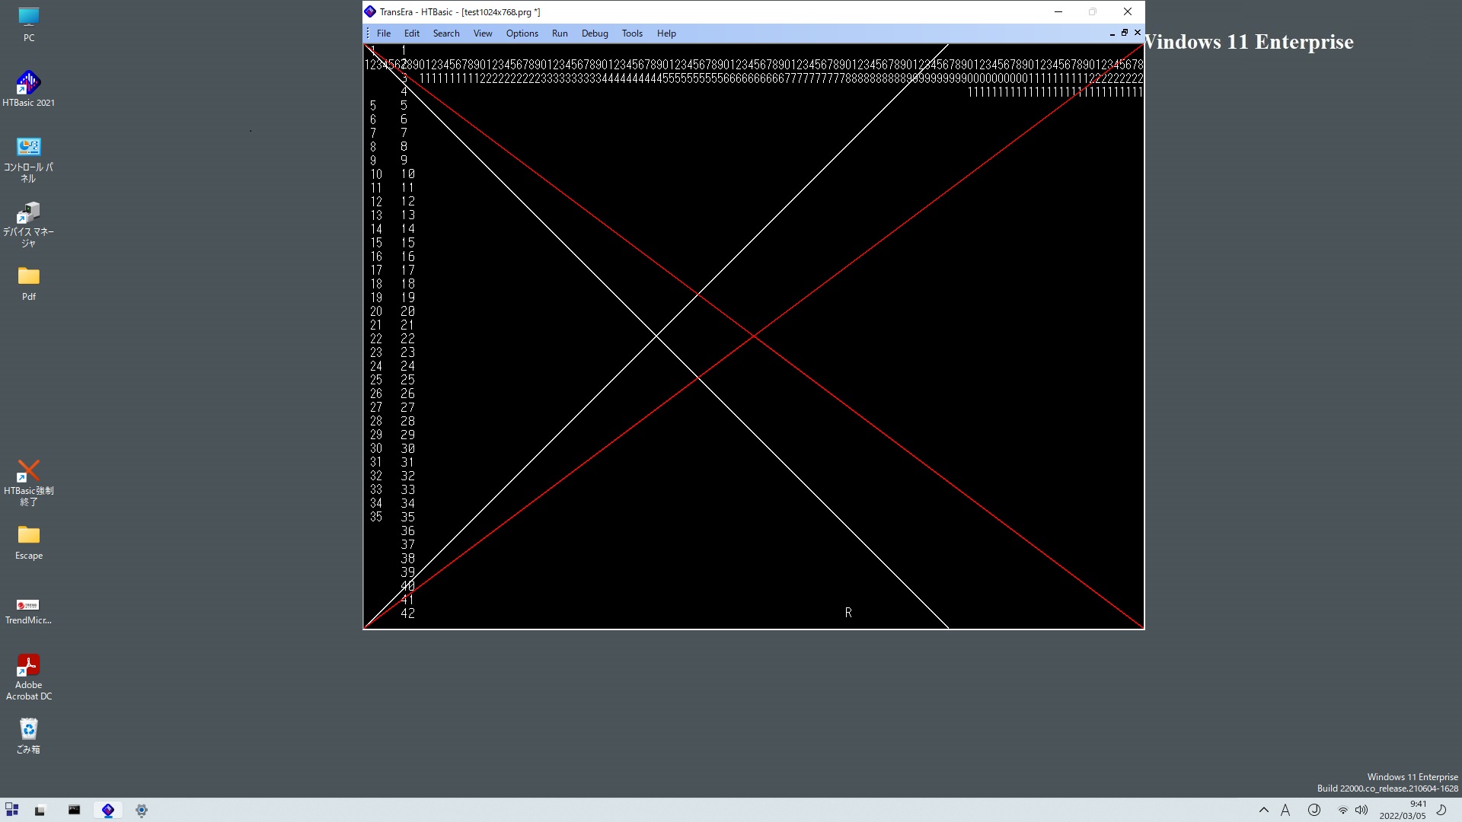The image size is (1462, 822).
Task: Open the Options menu
Action: pos(522,33)
